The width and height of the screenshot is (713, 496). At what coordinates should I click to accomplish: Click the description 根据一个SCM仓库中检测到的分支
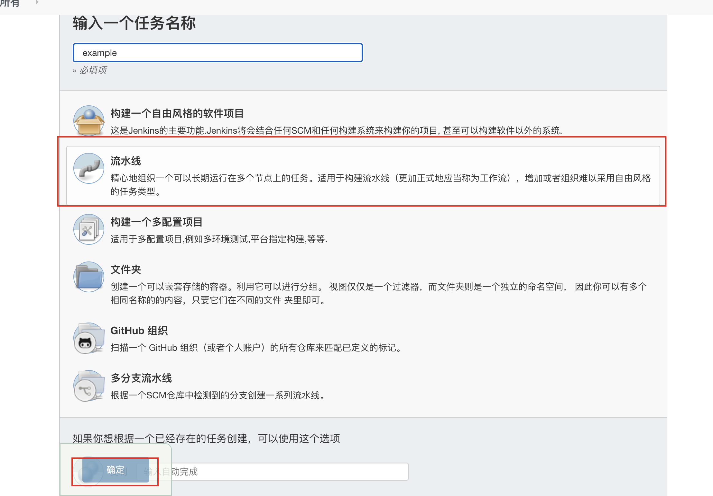point(218,395)
